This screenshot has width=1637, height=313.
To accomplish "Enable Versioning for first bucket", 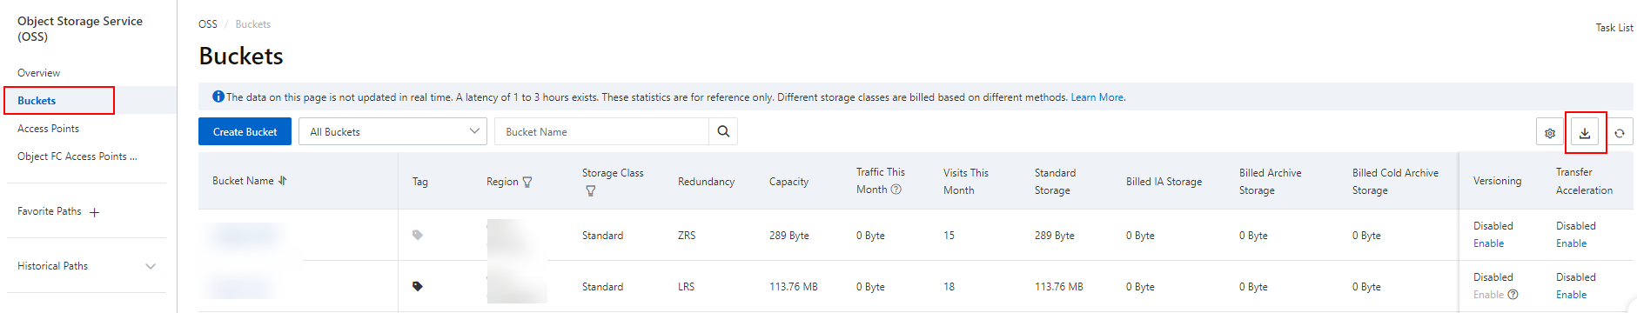I will click(x=1488, y=243).
